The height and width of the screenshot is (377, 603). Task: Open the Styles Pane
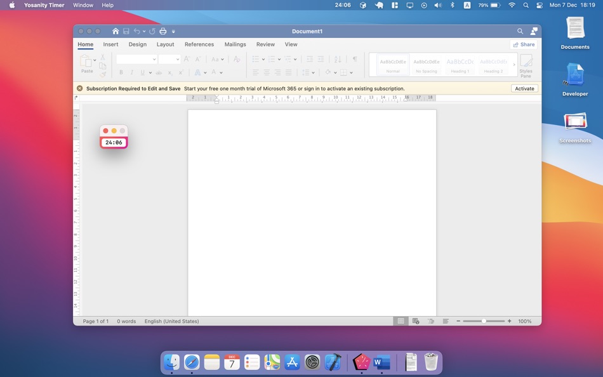click(526, 65)
